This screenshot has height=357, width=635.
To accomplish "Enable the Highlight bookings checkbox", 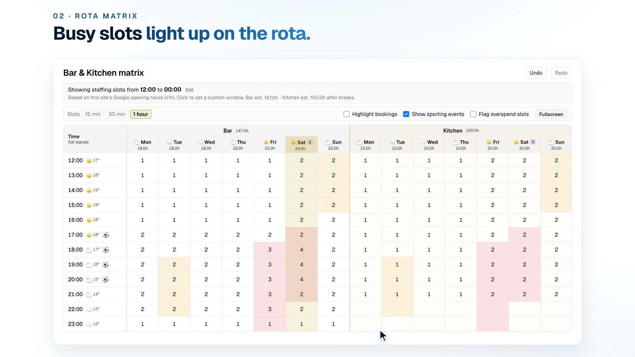I will click(347, 114).
